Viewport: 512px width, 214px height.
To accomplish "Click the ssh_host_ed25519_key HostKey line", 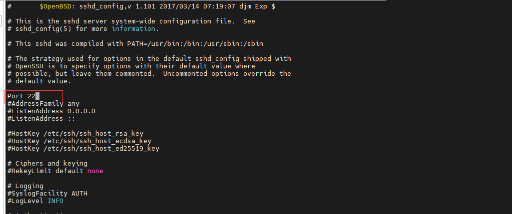I will 83,149.
